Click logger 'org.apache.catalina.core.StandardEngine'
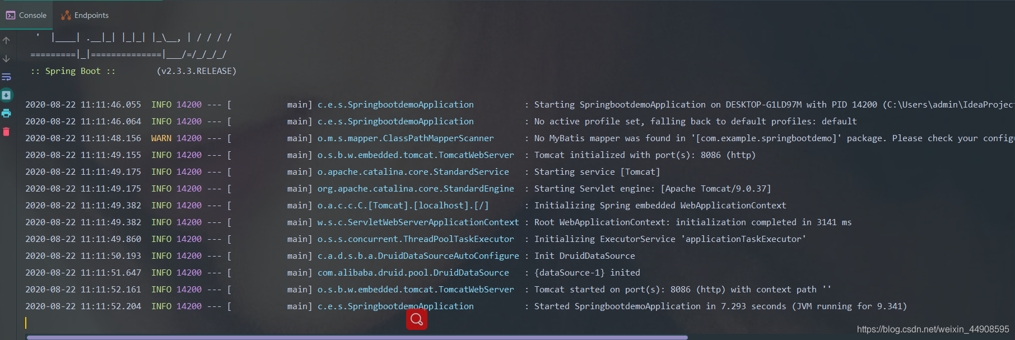This screenshot has width=1015, height=340. (x=416, y=189)
